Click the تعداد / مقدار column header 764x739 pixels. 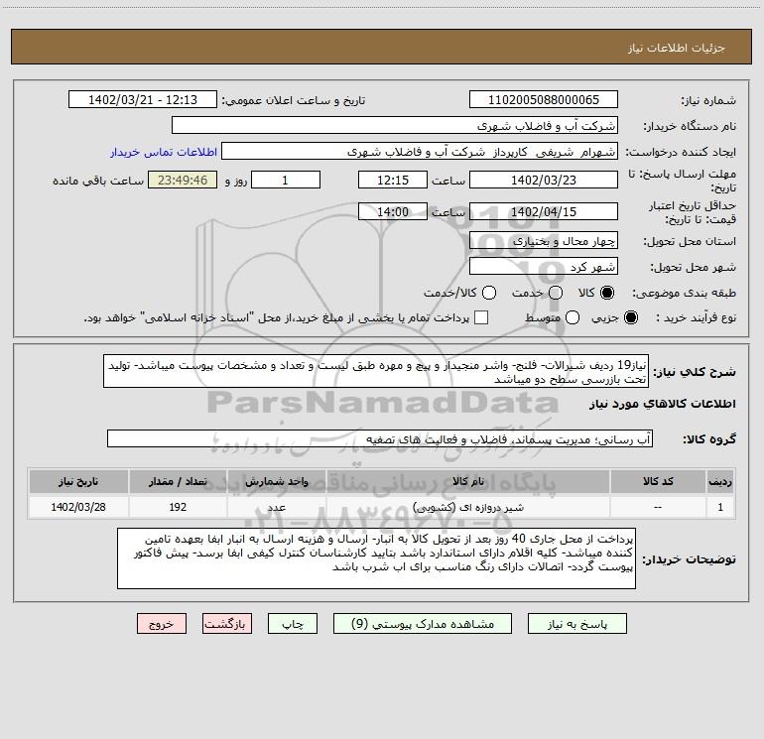(x=178, y=481)
